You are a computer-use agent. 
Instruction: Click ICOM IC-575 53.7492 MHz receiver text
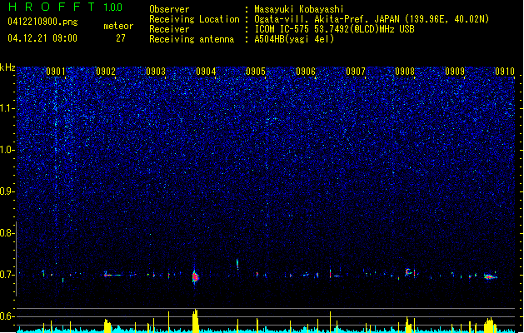(x=334, y=29)
